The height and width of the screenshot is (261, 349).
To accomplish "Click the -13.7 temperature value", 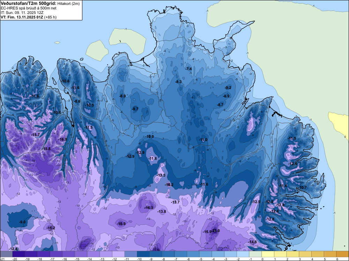I will coord(175,202).
